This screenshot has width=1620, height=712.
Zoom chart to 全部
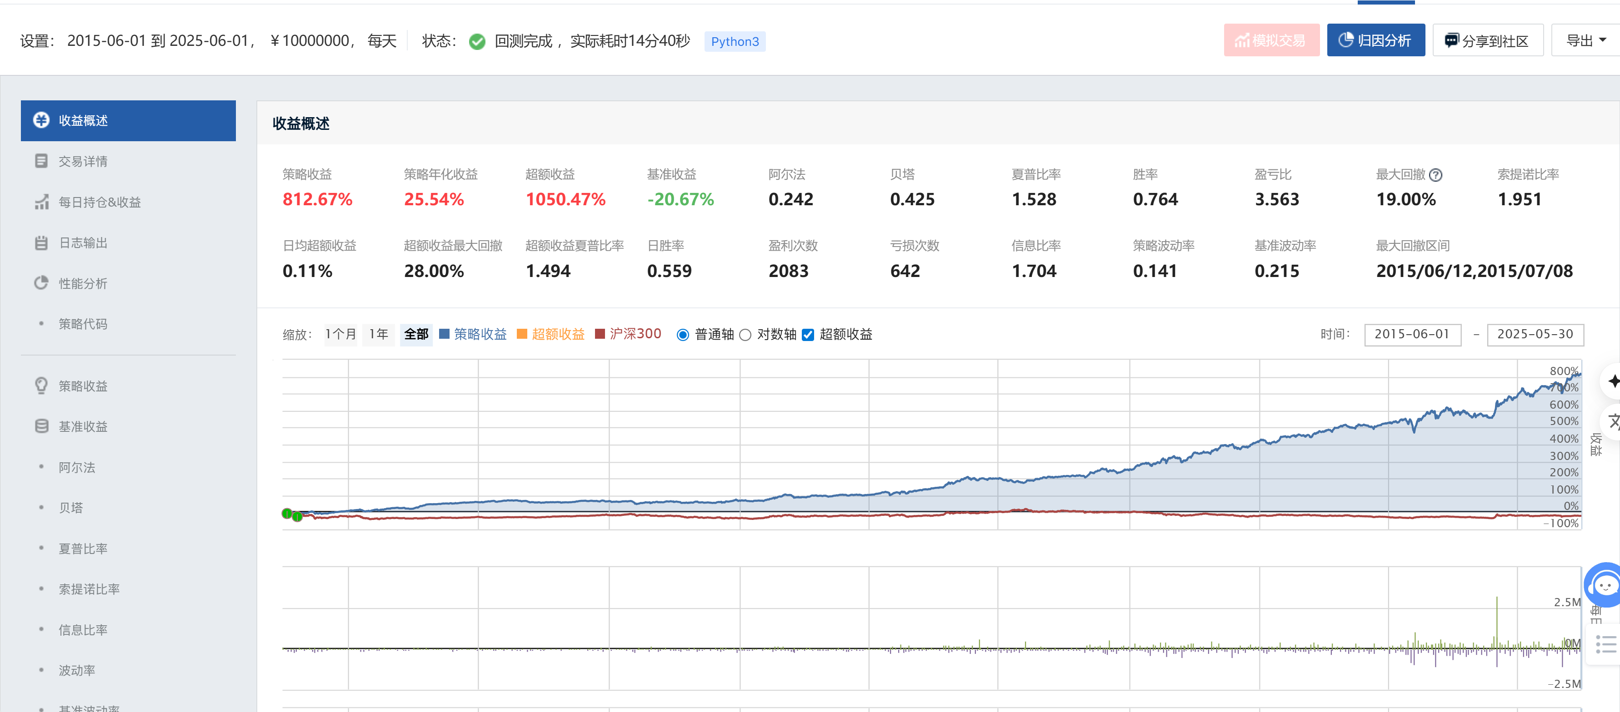coord(416,334)
